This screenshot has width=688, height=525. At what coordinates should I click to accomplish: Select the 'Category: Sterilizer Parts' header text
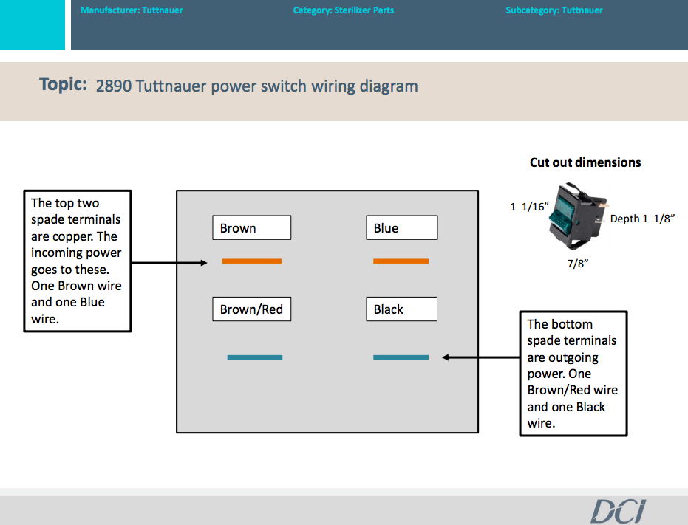coord(344,10)
